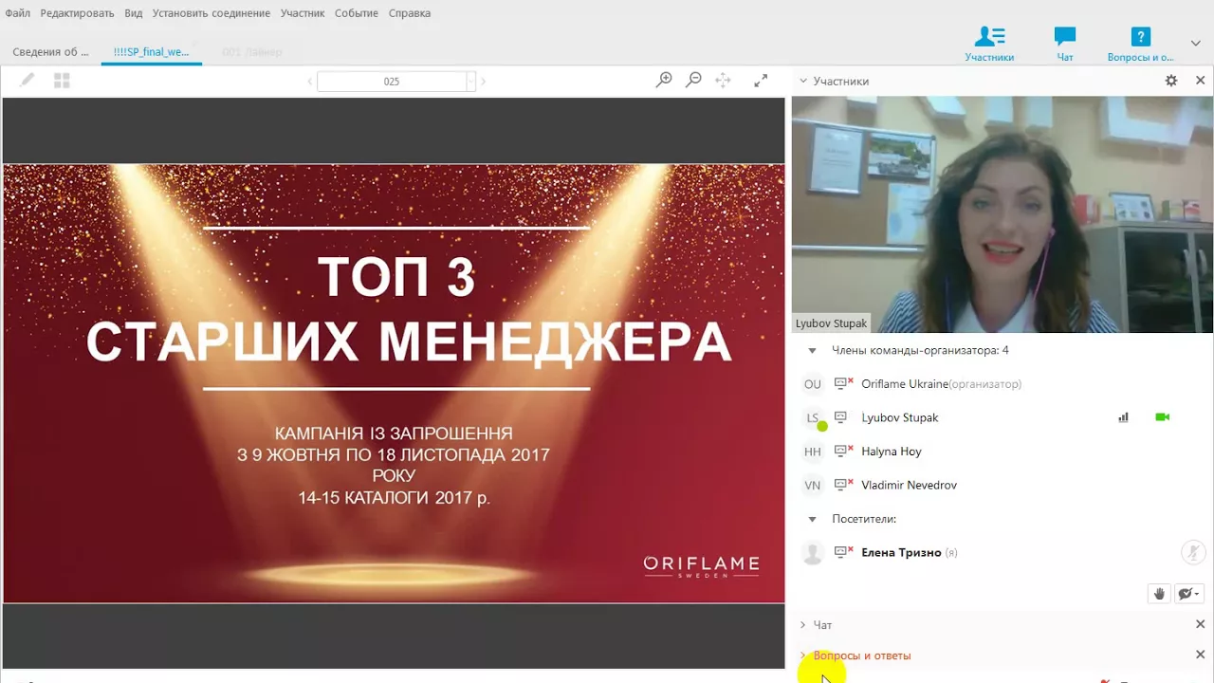Show slide thumbnails grid view

click(x=62, y=81)
